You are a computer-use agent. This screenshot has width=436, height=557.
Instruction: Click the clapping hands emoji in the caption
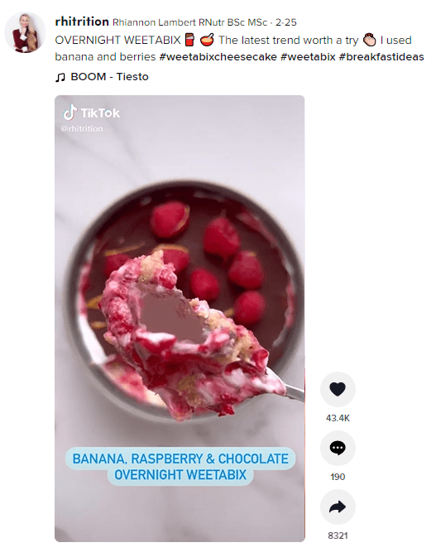pos(369,40)
